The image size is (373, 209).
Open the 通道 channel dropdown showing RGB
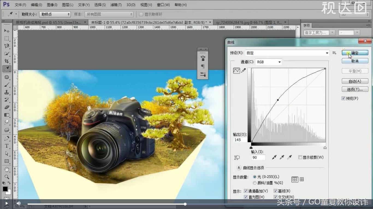(279, 62)
